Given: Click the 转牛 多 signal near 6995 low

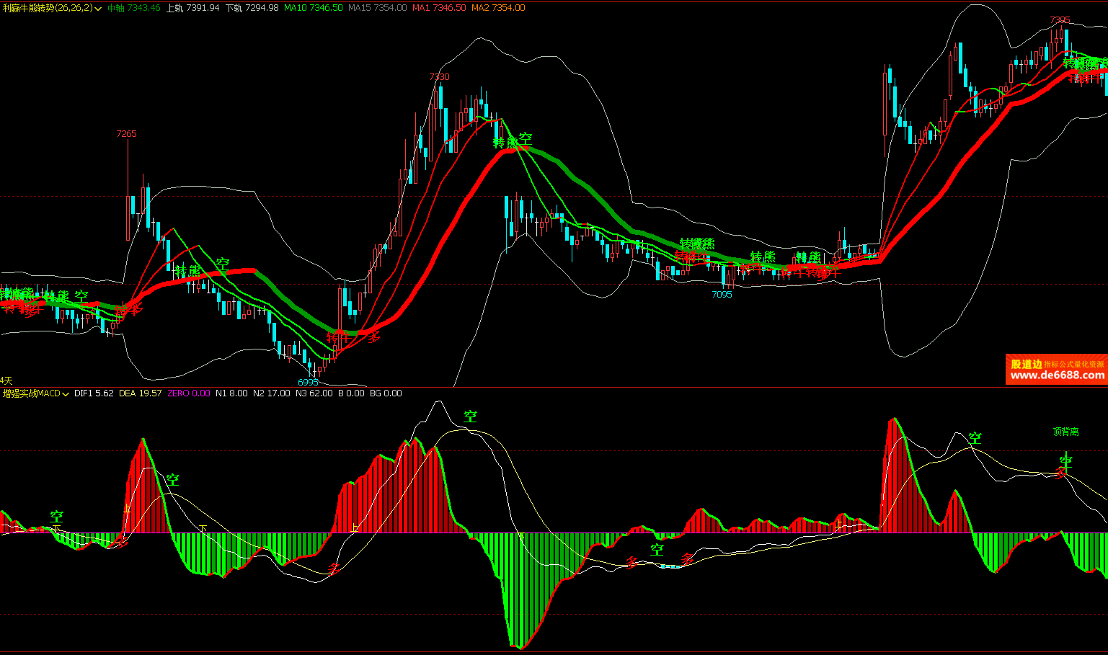Looking at the screenshot, I should [353, 337].
